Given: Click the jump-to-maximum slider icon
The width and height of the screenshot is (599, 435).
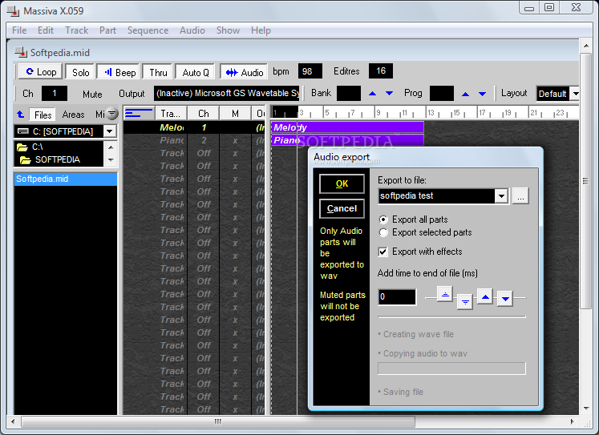Looking at the screenshot, I should point(445,294).
